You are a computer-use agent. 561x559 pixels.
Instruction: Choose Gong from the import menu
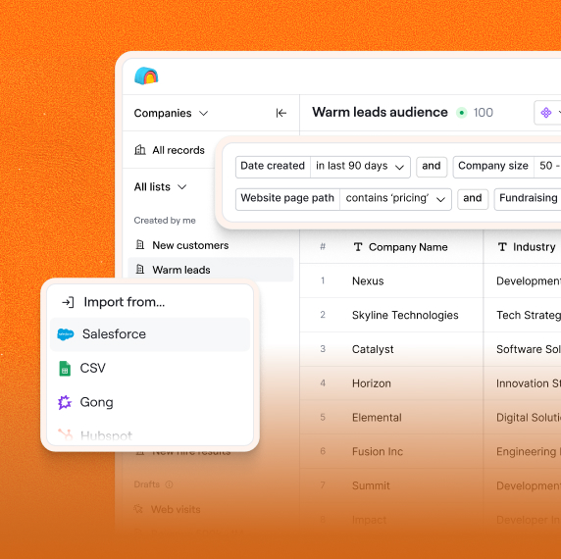[x=150, y=402]
